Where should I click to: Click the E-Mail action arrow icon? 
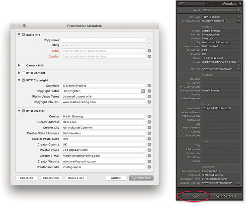coord(238,65)
